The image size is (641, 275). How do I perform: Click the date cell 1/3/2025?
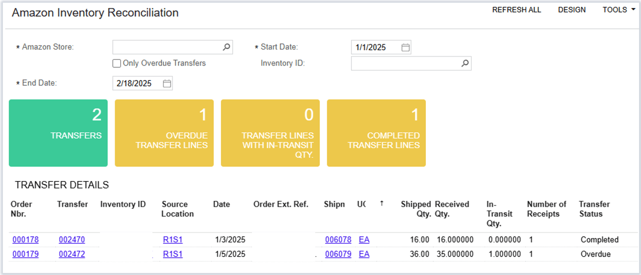230,239
